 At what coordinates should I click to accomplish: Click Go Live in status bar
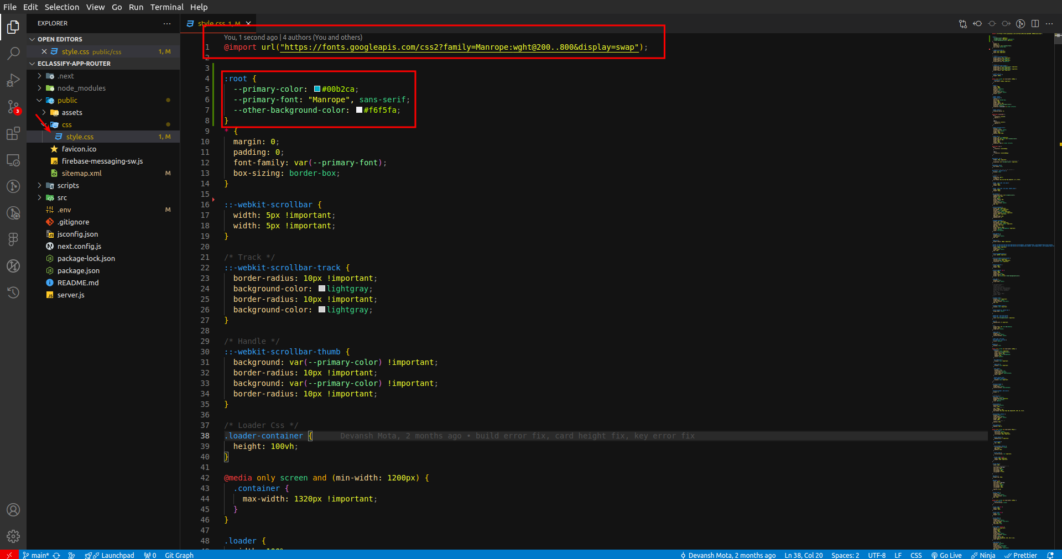click(946, 555)
